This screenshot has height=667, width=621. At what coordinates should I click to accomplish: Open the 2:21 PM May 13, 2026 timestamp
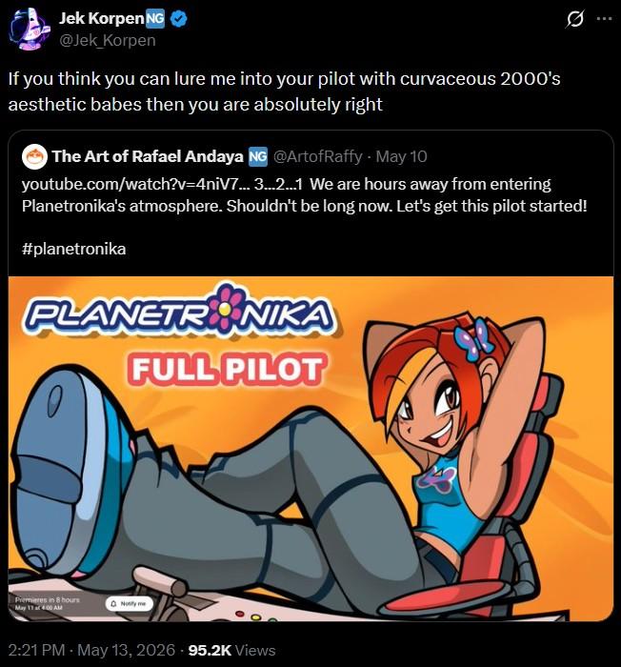[x=91, y=650]
